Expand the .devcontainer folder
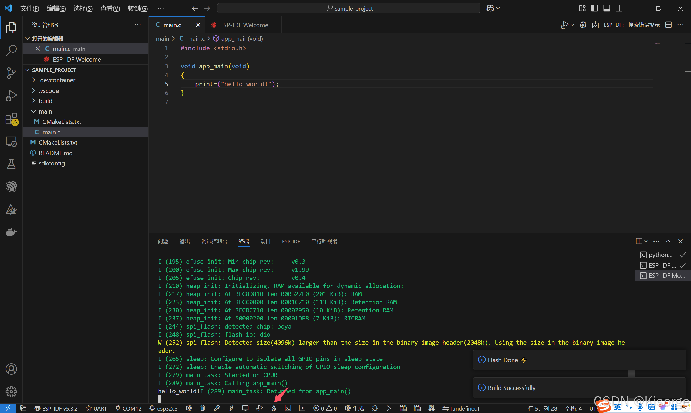Image resolution: width=691 pixels, height=413 pixels. [34, 80]
